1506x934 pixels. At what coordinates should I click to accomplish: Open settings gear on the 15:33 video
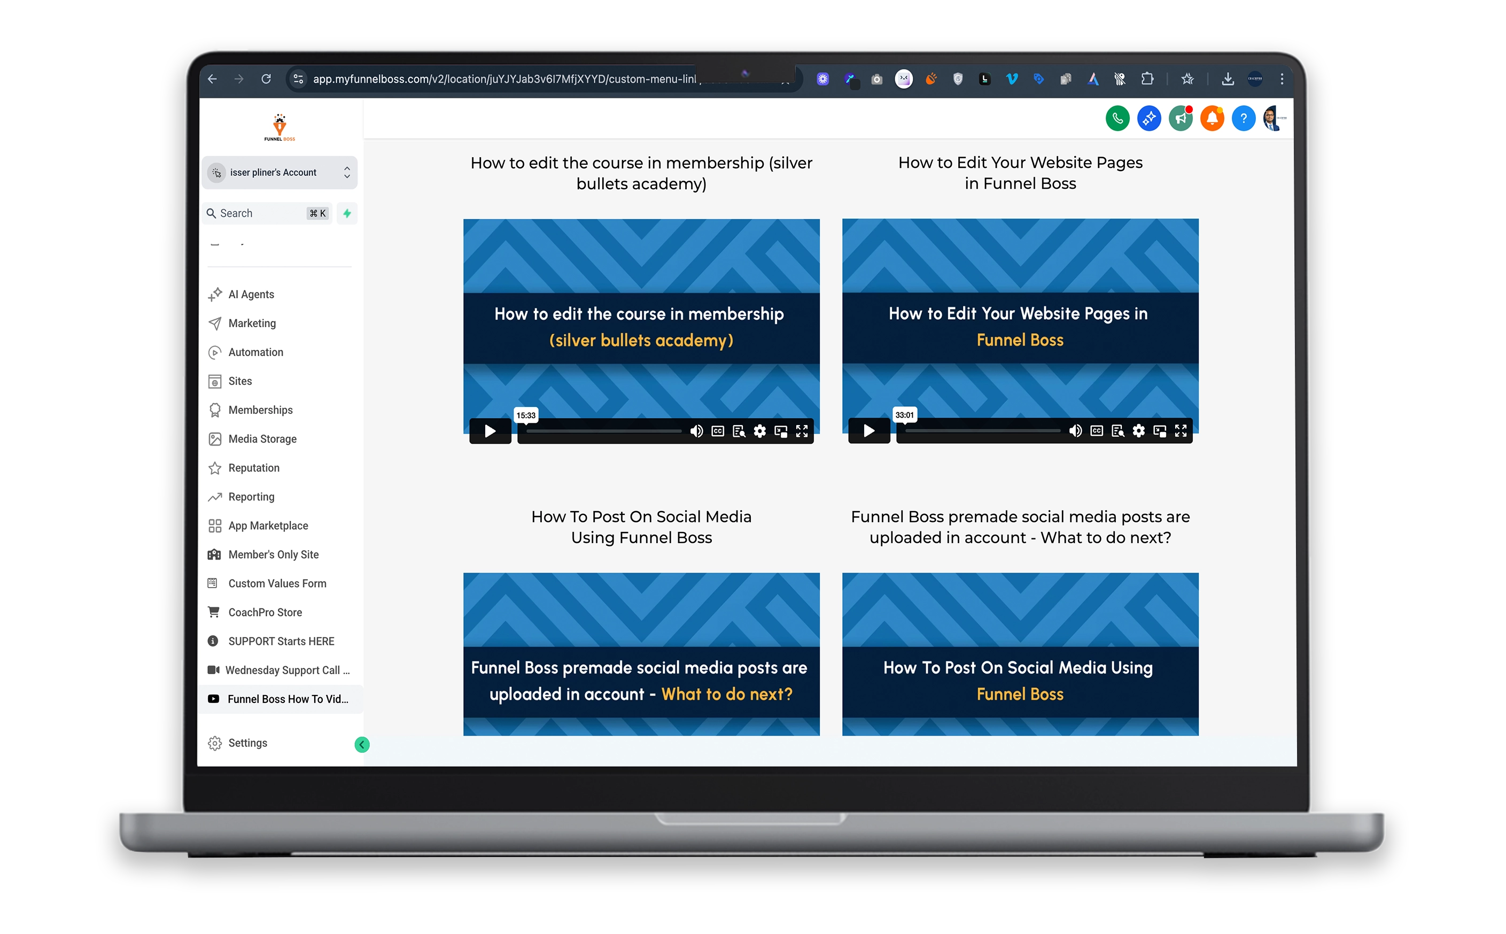coord(759,430)
